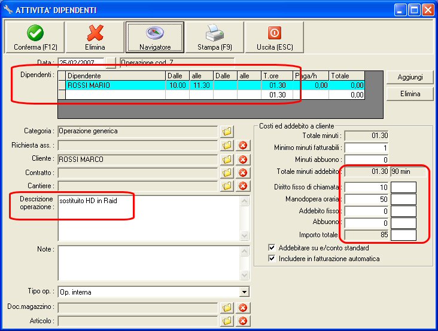Click the Articolo input field
Viewport: 438px width, 331px height.
[138, 321]
